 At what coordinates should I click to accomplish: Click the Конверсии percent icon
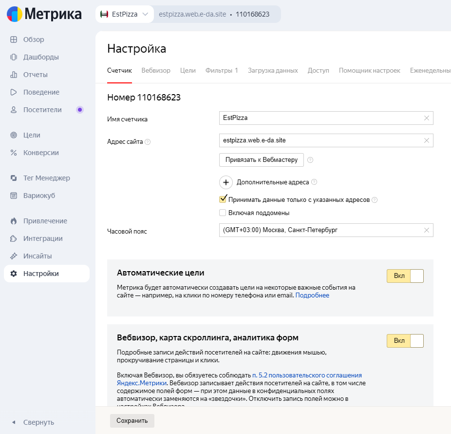(14, 153)
